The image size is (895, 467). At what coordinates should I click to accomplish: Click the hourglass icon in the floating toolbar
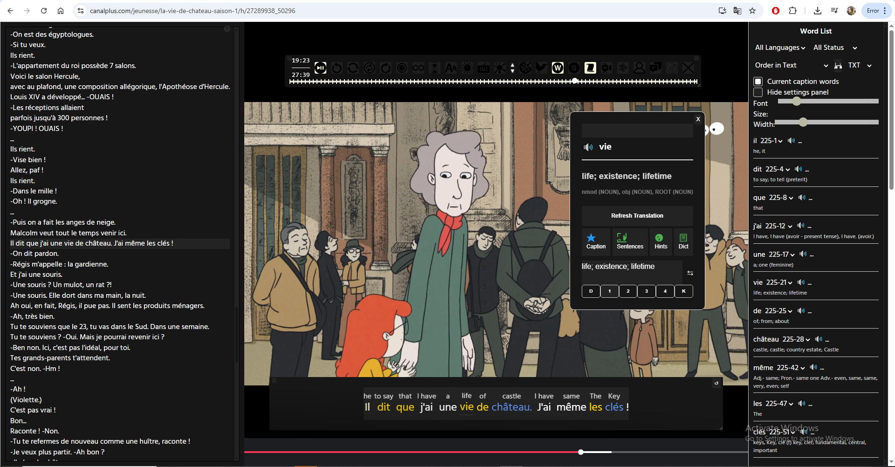click(x=434, y=68)
